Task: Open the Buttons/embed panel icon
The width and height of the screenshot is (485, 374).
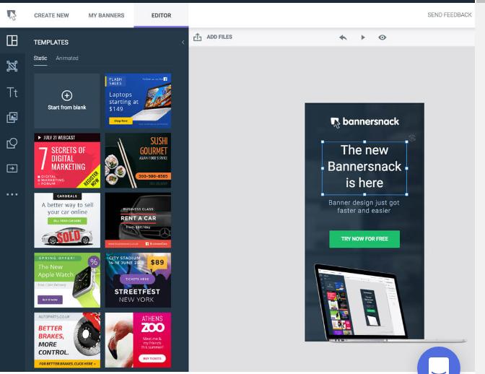Action: (x=12, y=168)
